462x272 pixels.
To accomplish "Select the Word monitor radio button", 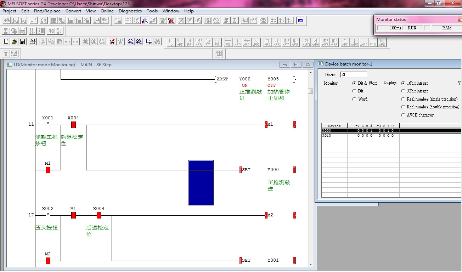I will (354, 99).
